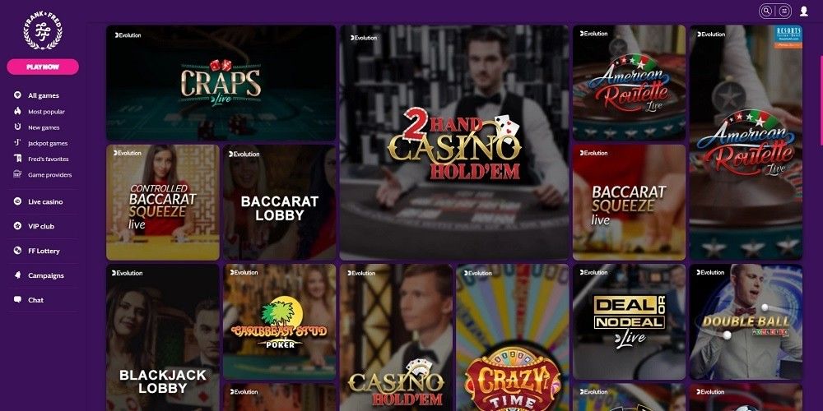Click the VIP club badge icon
The height and width of the screenshot is (411, 823).
[17, 226]
